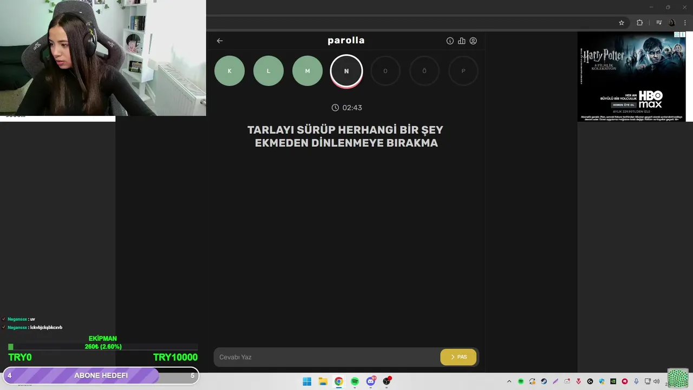Click the HEMEN ÜYE OL ad button
Image resolution: width=693 pixels, height=390 pixels.
pos(624,105)
